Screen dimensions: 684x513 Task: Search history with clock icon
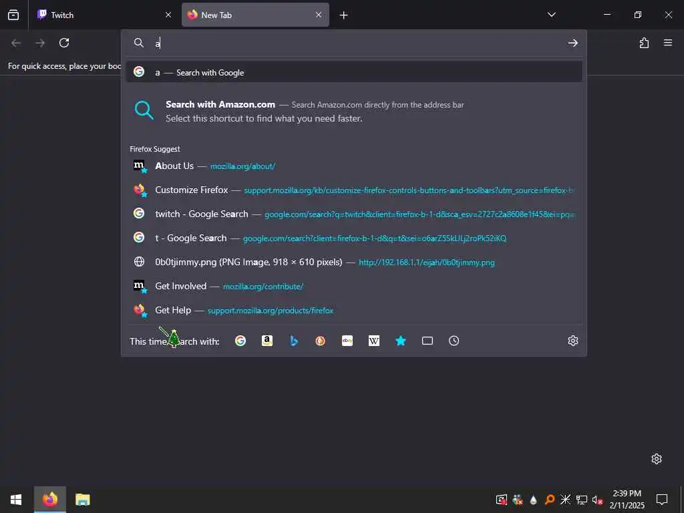coord(454,341)
